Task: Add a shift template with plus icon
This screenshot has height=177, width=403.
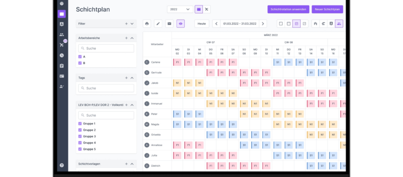Action: point(126,164)
